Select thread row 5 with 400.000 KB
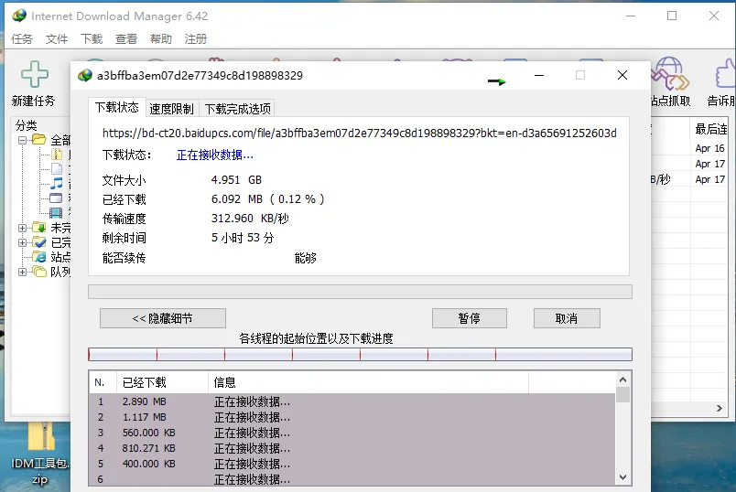Viewport: 736px width, 492px height. pyautogui.click(x=352, y=464)
